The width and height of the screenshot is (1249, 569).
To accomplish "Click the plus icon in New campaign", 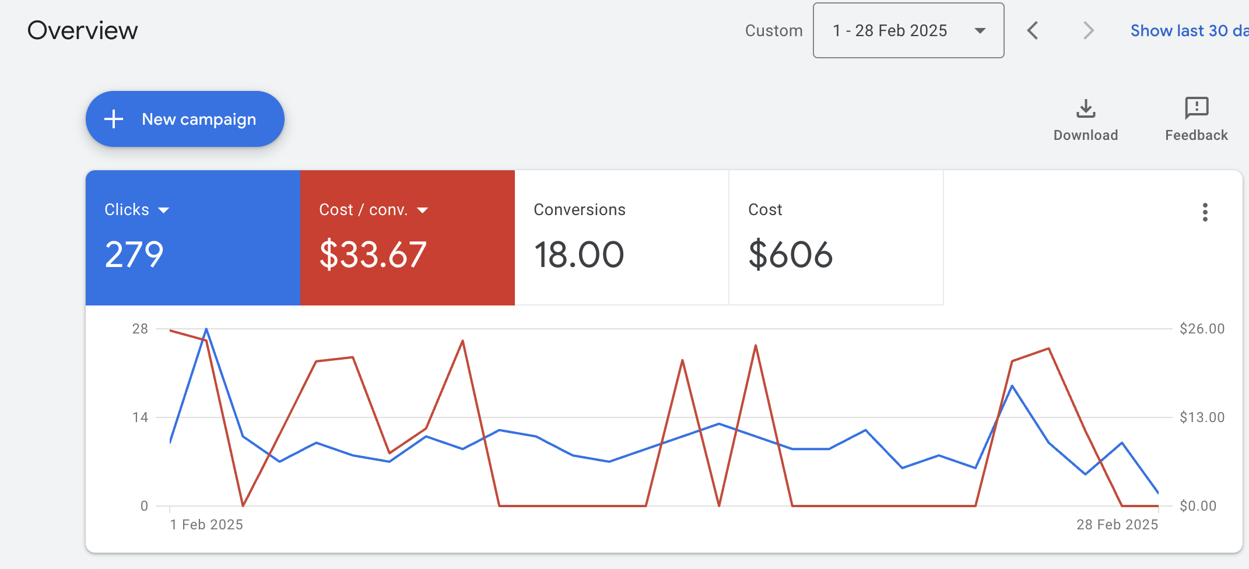I will point(114,119).
